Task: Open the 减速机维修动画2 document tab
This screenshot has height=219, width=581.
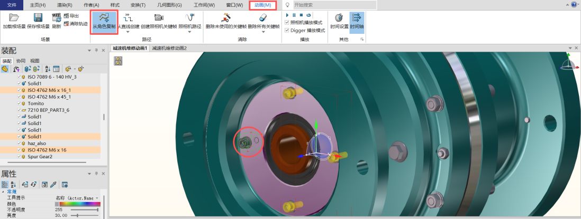Action: (169, 49)
